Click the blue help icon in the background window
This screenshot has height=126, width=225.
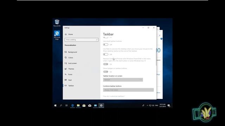(161, 39)
